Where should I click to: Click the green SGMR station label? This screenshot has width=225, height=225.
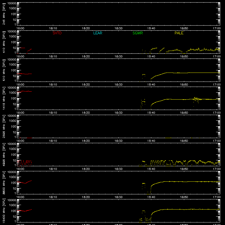[138, 33]
